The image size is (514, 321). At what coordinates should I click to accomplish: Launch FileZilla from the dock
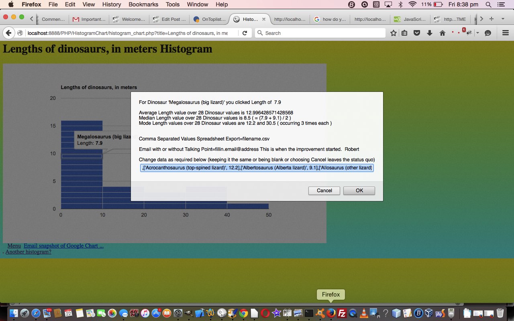tap(342, 313)
